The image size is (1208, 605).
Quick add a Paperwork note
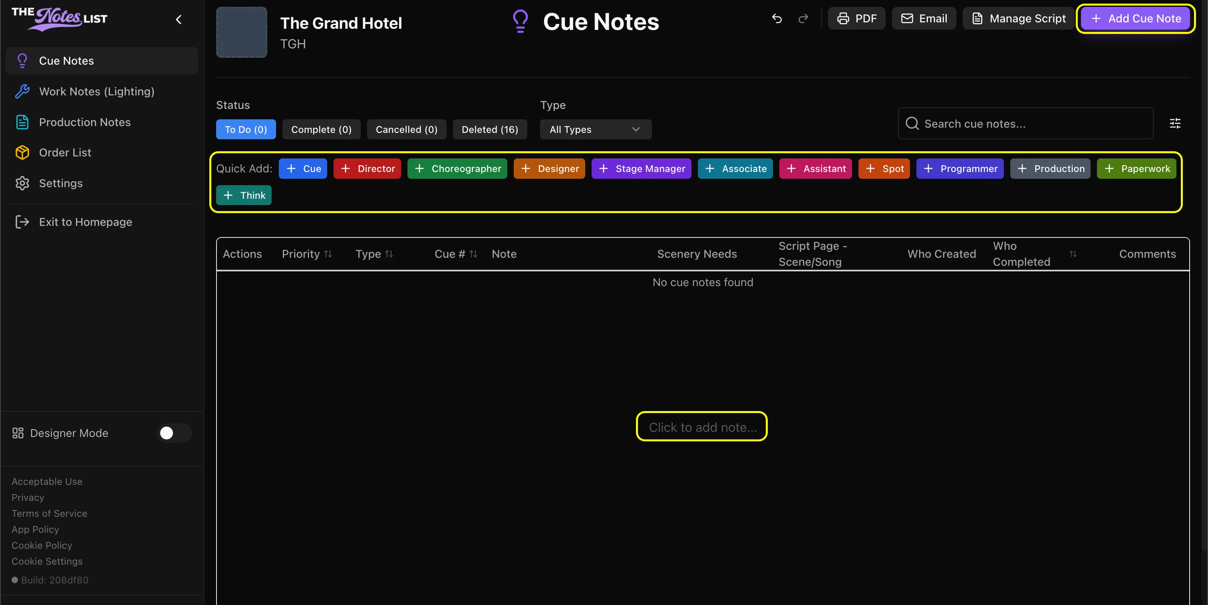[1137, 168]
